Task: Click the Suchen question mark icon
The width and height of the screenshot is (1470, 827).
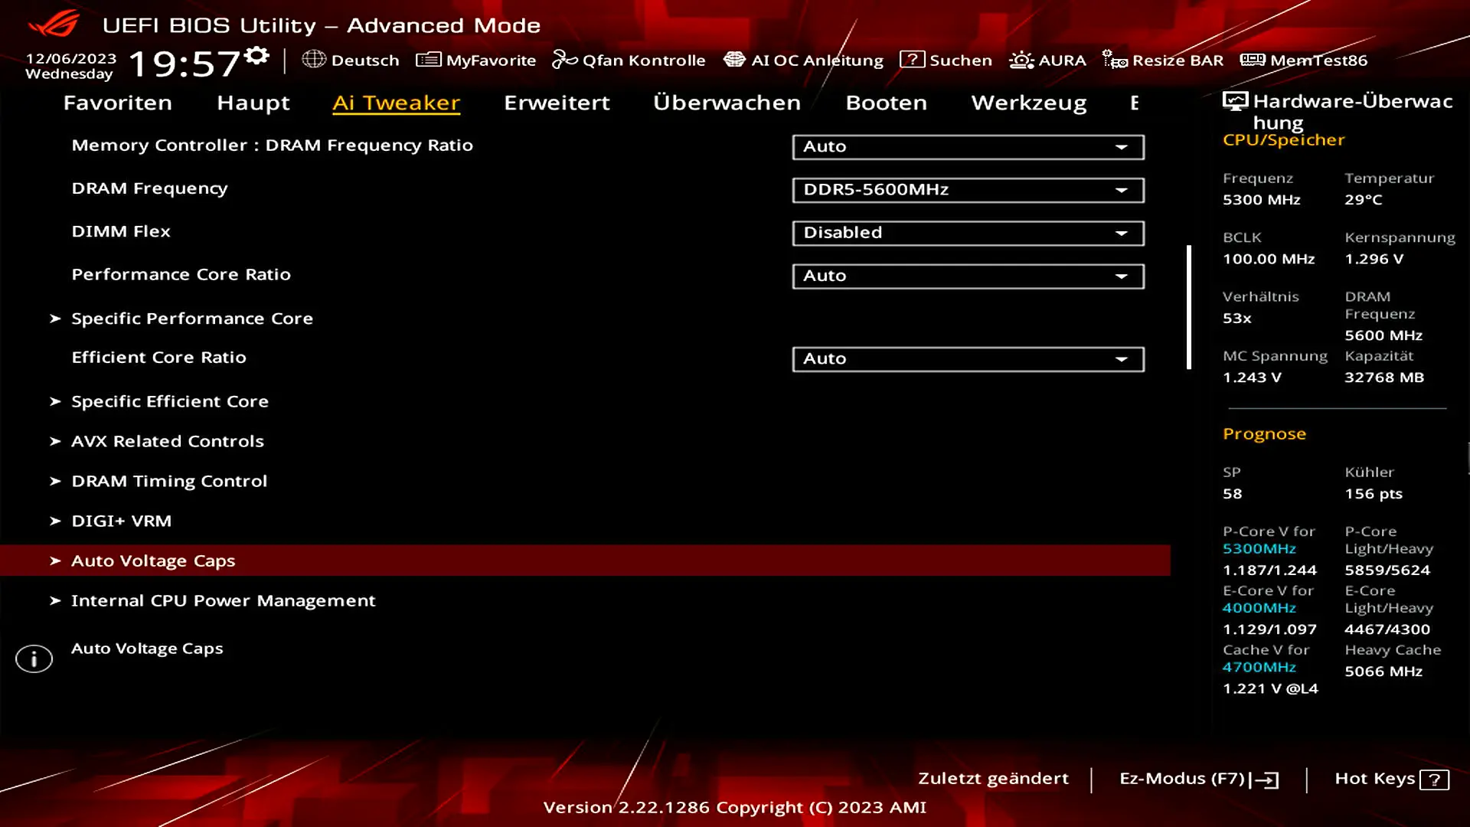Action: [x=912, y=60]
